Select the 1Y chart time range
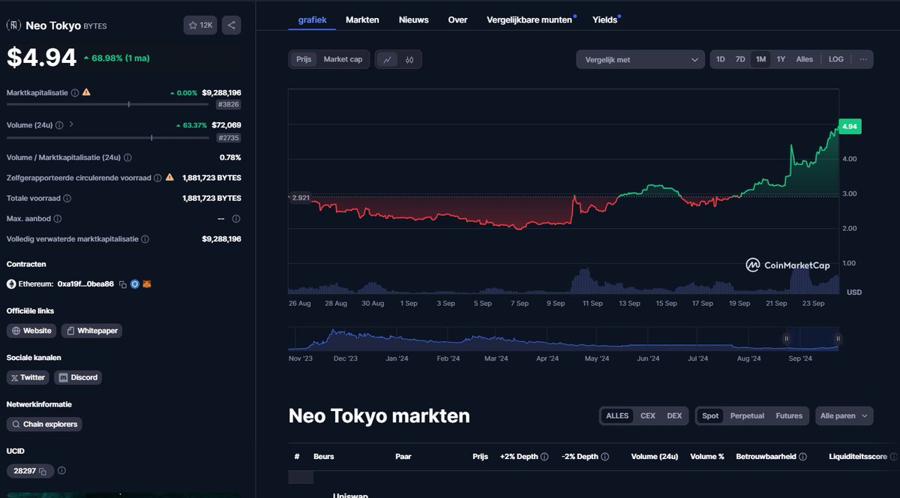 781,58
